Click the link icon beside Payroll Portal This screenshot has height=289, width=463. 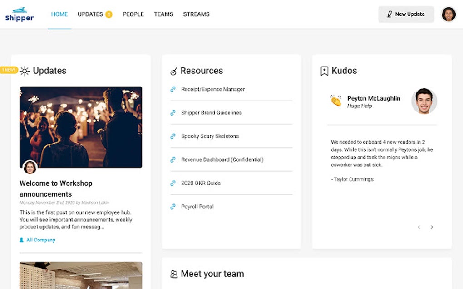point(173,207)
